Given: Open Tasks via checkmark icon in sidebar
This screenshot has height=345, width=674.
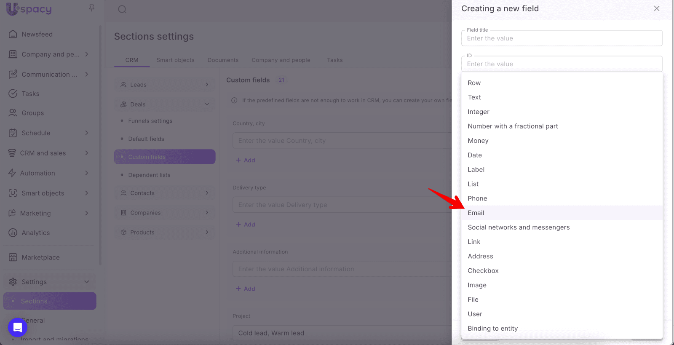Looking at the screenshot, I should coord(13,94).
